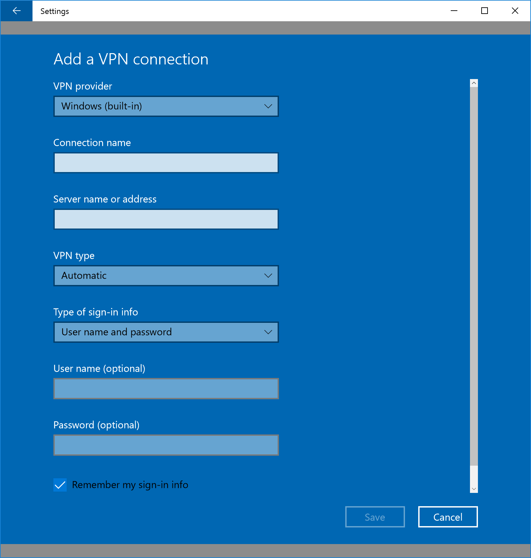This screenshot has width=531, height=558.
Task: Click the Save button
Action: (375, 517)
